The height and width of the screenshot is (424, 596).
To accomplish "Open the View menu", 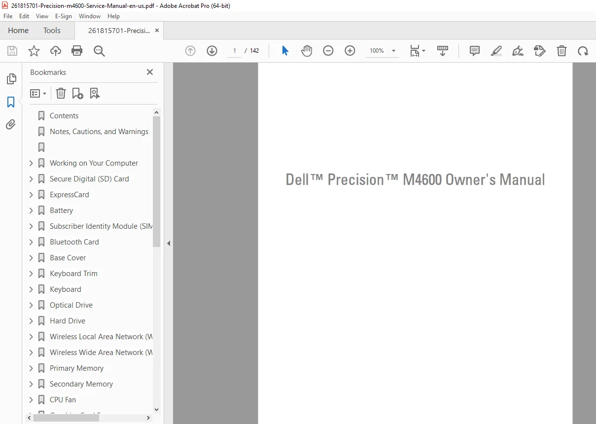I will pyautogui.click(x=42, y=16).
